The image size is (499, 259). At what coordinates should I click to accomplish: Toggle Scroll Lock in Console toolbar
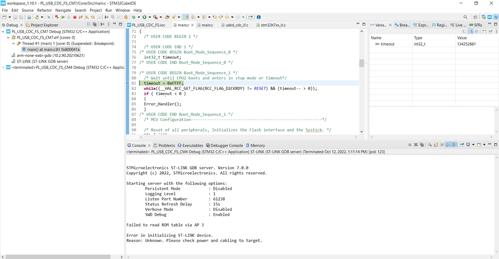click(436, 145)
